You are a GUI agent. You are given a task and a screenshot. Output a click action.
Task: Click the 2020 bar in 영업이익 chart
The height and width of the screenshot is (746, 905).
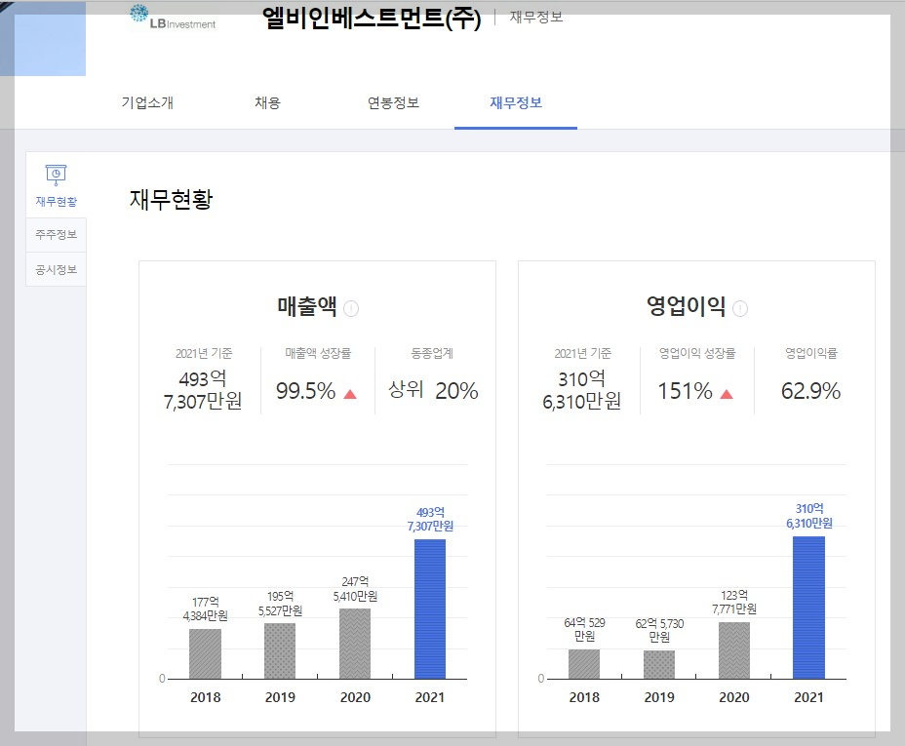click(x=734, y=650)
